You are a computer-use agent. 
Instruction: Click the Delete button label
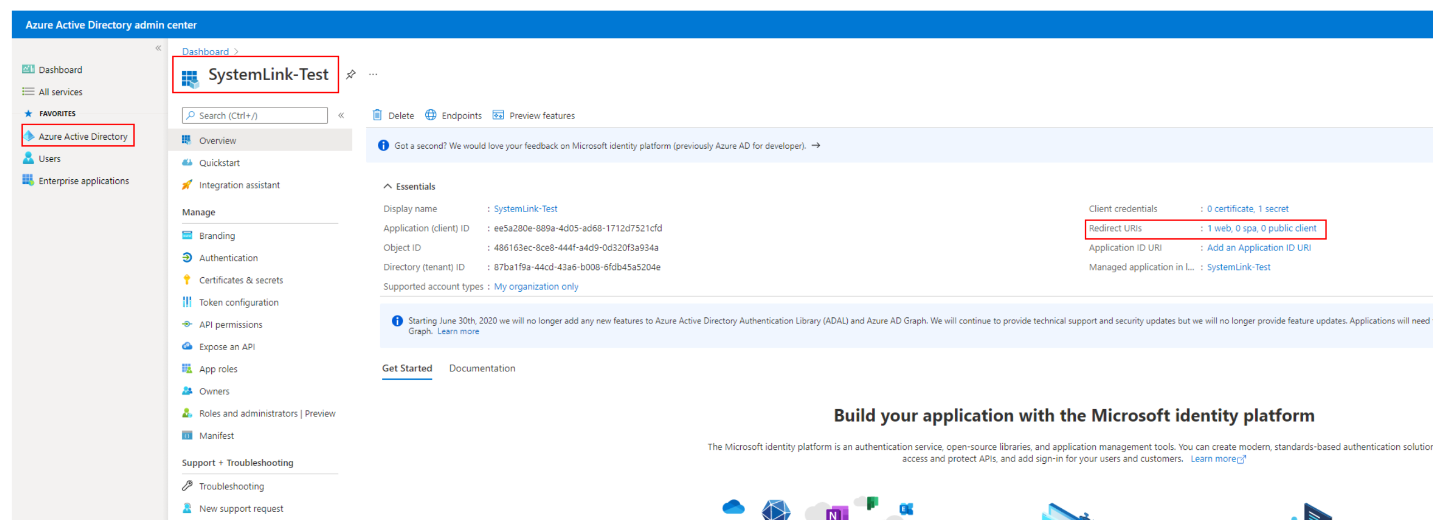tap(401, 115)
